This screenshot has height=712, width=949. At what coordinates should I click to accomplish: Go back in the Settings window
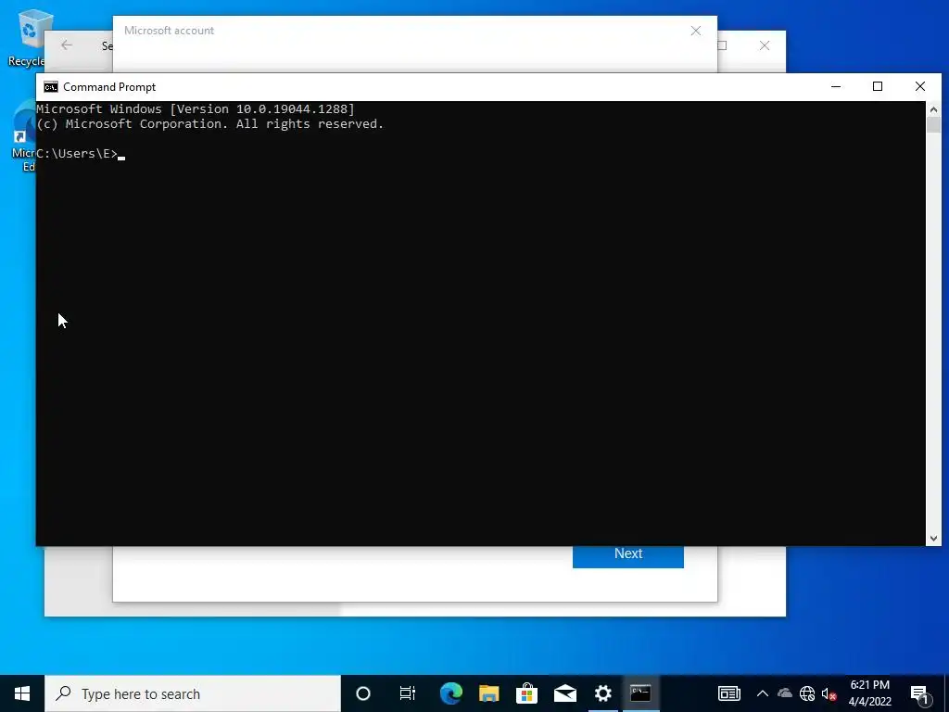tap(67, 45)
